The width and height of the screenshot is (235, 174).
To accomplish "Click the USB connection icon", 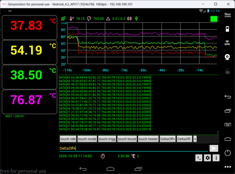I will [x=136, y=19].
